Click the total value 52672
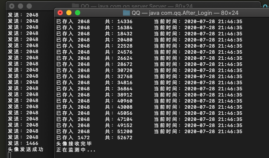Image resolution: width=269 pixels, height=158 pixels. click(125, 137)
